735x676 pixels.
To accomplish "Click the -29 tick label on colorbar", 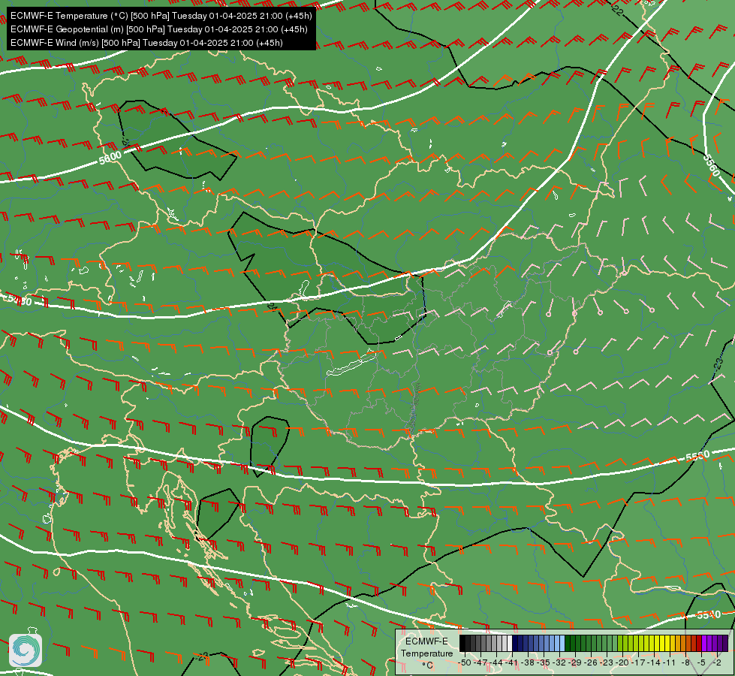I will [576, 662].
